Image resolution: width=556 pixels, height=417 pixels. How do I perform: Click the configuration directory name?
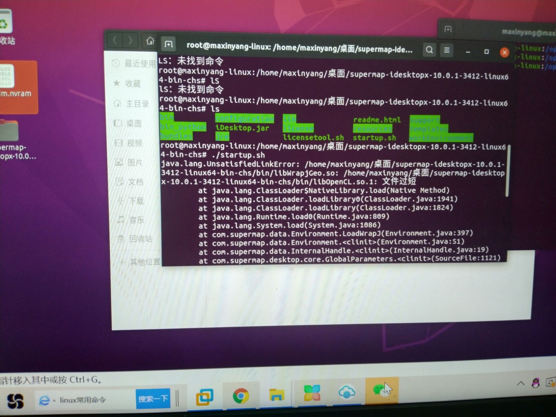pos(245,119)
